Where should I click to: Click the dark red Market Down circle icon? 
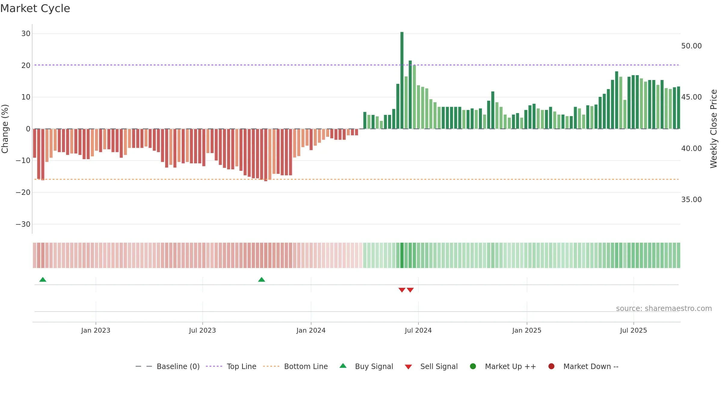pos(551,366)
